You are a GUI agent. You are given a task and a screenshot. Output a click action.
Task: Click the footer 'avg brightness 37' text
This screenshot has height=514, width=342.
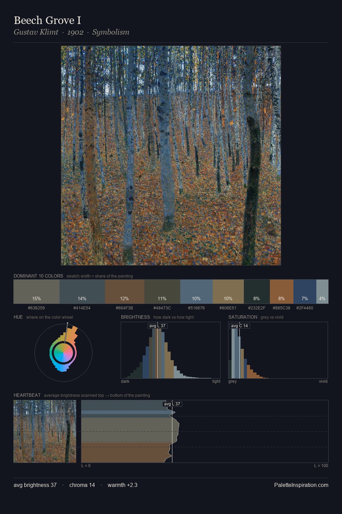pos(35,485)
